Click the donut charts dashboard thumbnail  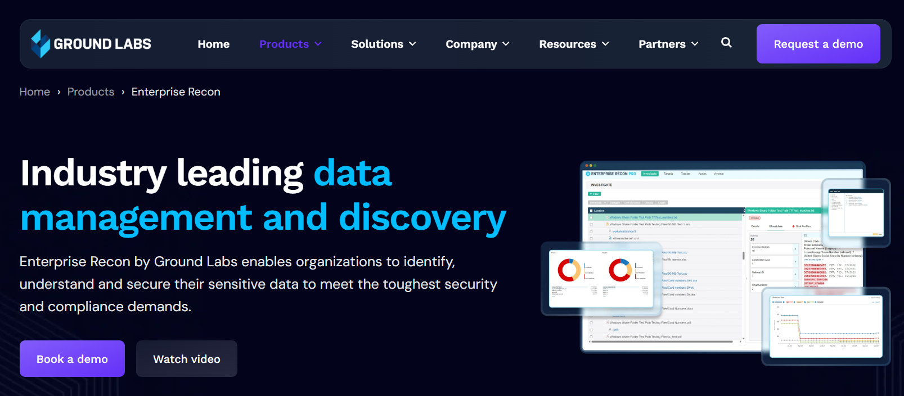point(601,279)
